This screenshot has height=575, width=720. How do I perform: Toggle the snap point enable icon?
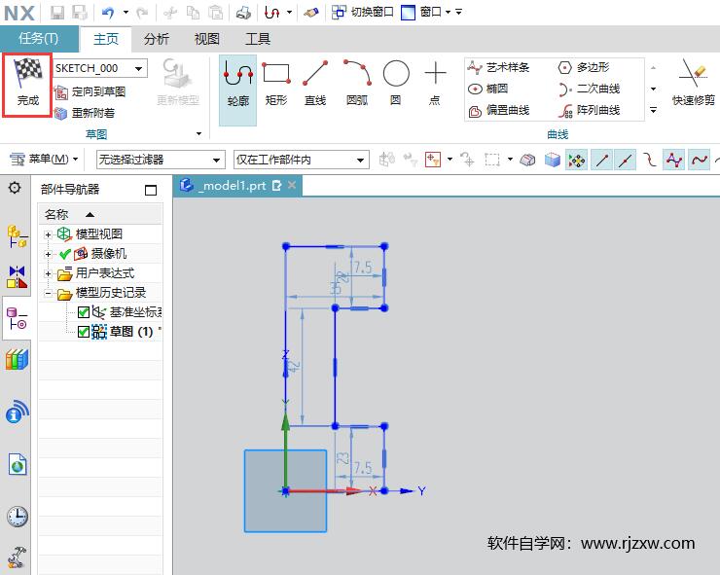[576, 160]
